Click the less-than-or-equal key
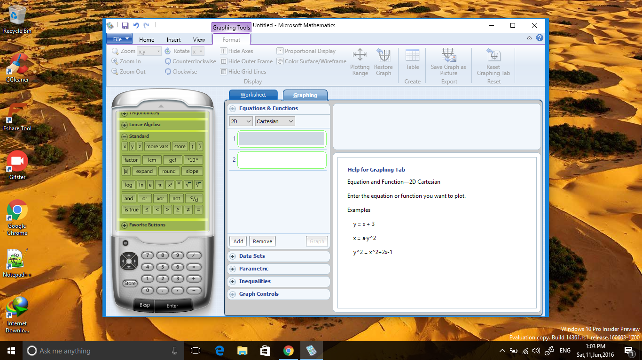This screenshot has width=642, height=360. (x=147, y=210)
